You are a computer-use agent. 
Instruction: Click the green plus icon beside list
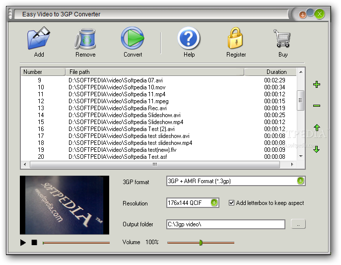tap(317, 84)
